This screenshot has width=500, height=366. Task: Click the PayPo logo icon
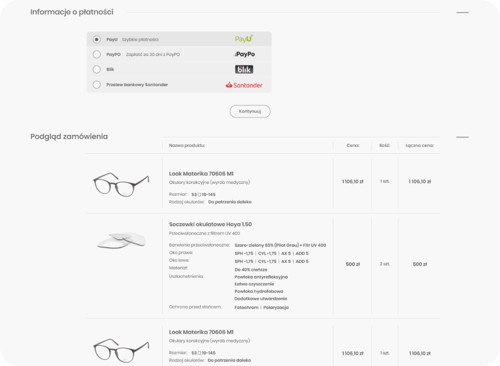244,55
